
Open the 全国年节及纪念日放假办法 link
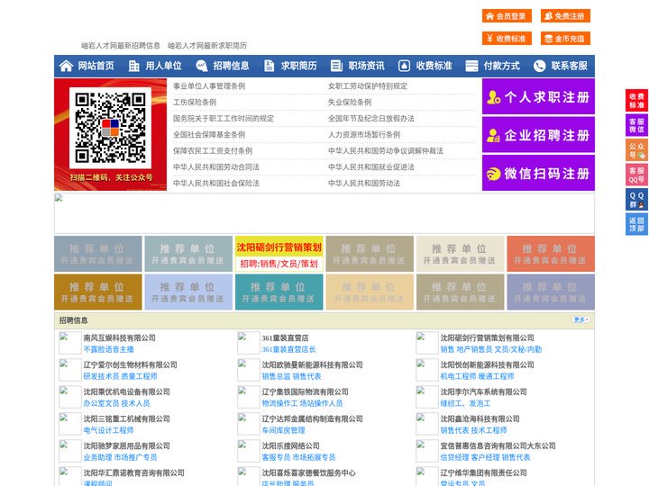[x=371, y=118]
